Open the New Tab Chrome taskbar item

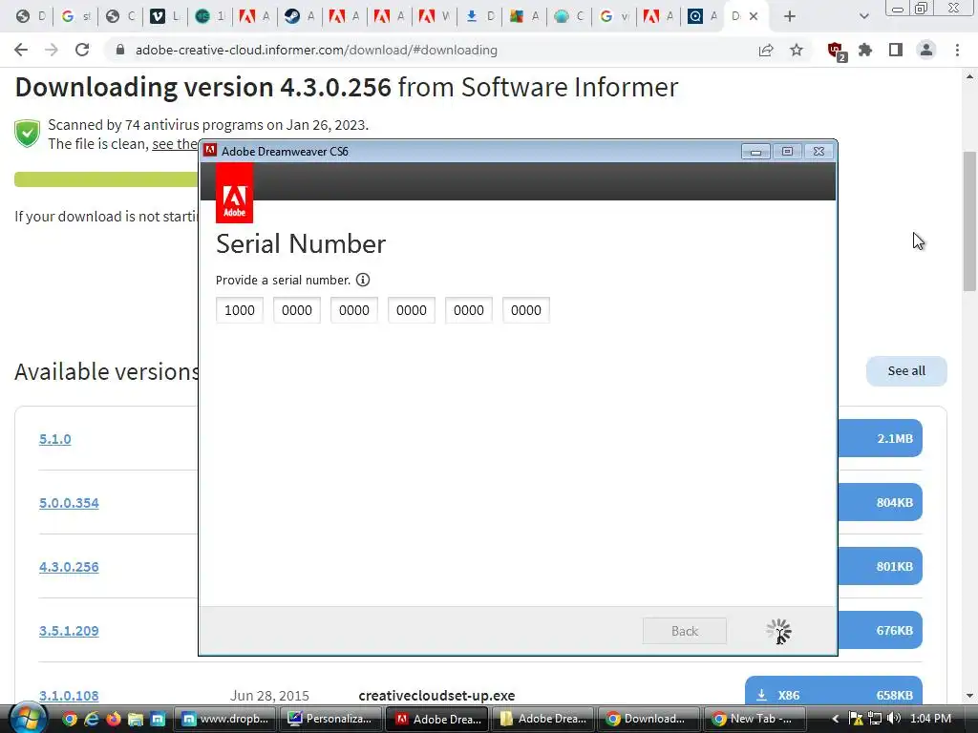[x=755, y=719]
